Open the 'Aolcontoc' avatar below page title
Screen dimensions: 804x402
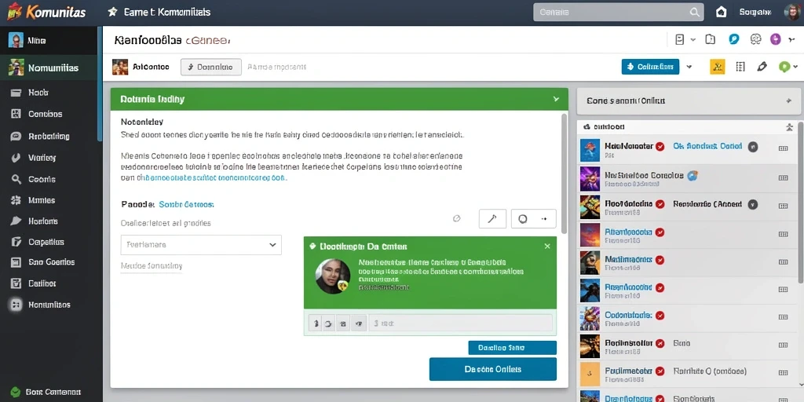tap(120, 67)
